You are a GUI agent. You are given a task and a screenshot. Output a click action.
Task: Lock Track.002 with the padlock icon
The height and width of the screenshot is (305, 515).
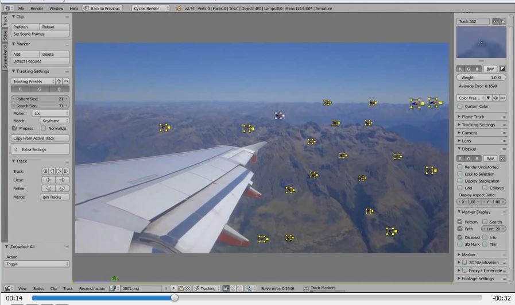point(502,21)
